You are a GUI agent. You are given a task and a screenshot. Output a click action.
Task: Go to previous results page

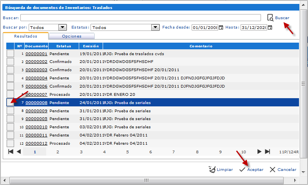pyautogui.click(x=19, y=151)
